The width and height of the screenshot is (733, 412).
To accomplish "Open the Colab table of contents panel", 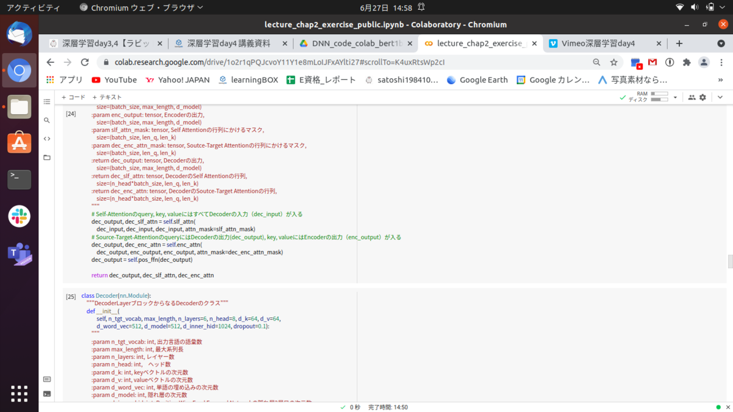I will coord(47,102).
